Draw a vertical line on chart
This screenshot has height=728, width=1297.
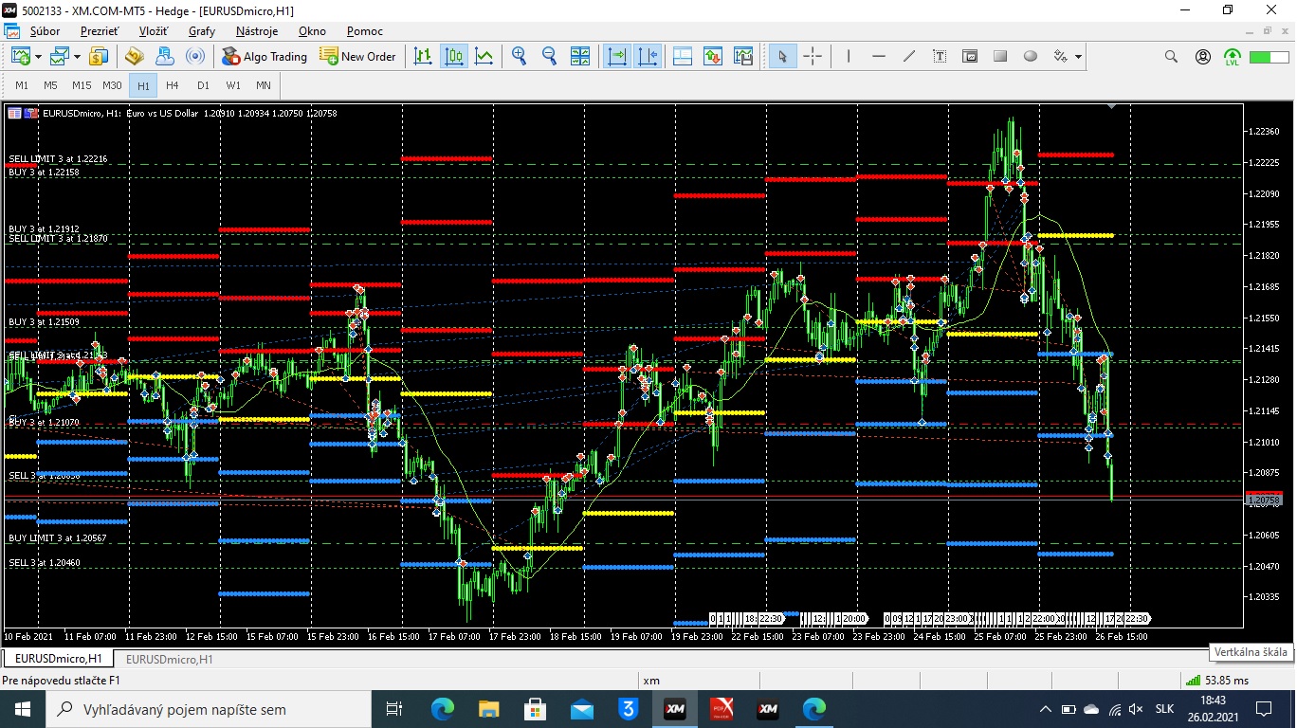(849, 57)
